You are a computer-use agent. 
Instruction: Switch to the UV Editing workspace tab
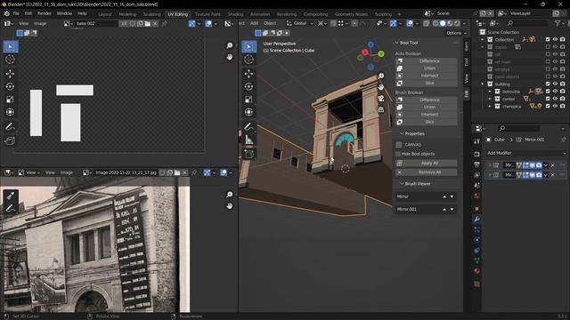pyautogui.click(x=178, y=14)
